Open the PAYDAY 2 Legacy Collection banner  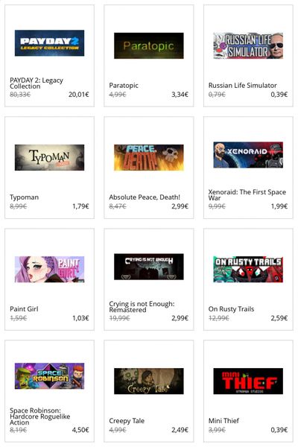(49, 43)
